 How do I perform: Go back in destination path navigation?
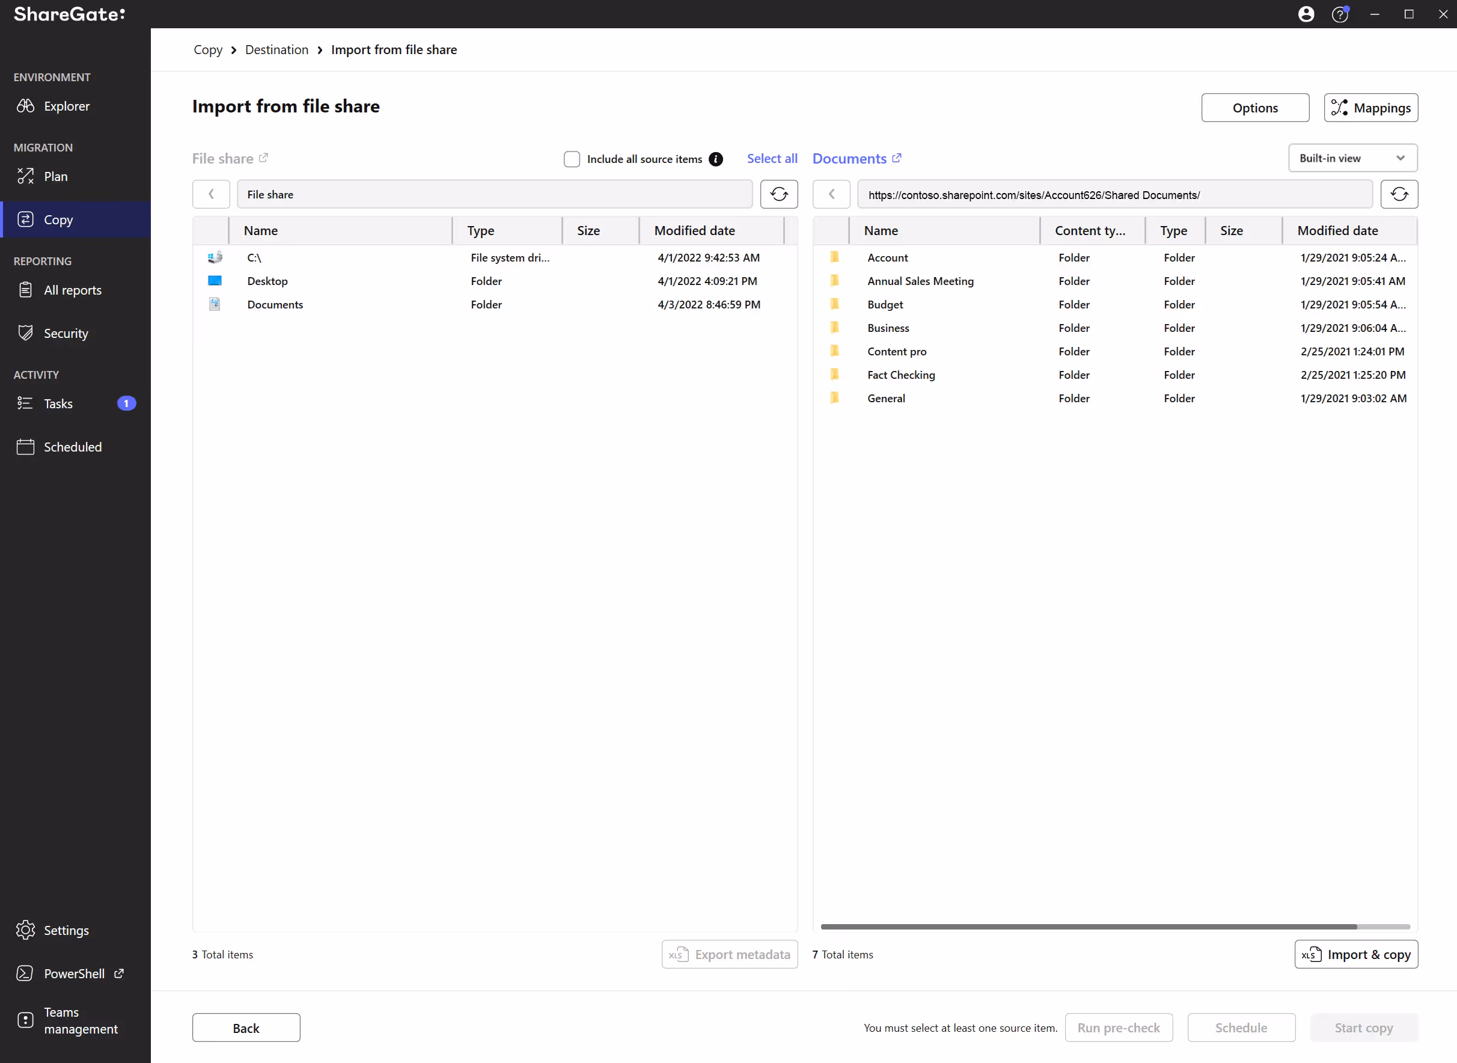click(831, 194)
